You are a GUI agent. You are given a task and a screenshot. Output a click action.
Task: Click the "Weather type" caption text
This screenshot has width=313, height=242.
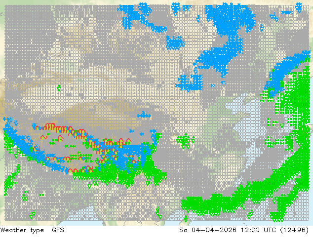pyautogui.click(x=22, y=230)
